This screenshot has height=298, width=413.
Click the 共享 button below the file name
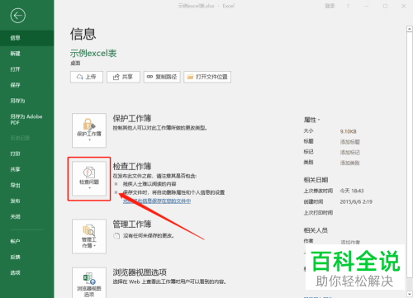click(x=123, y=77)
